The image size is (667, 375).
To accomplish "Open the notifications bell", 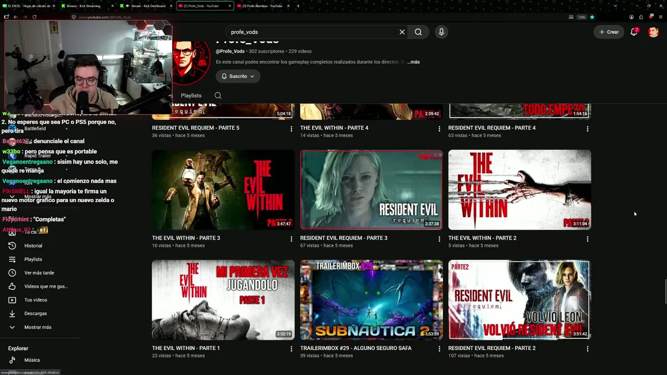I will tap(634, 32).
